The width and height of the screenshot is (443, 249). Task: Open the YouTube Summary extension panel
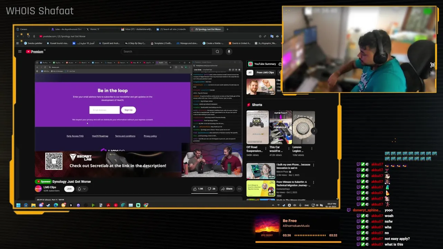[264, 64]
